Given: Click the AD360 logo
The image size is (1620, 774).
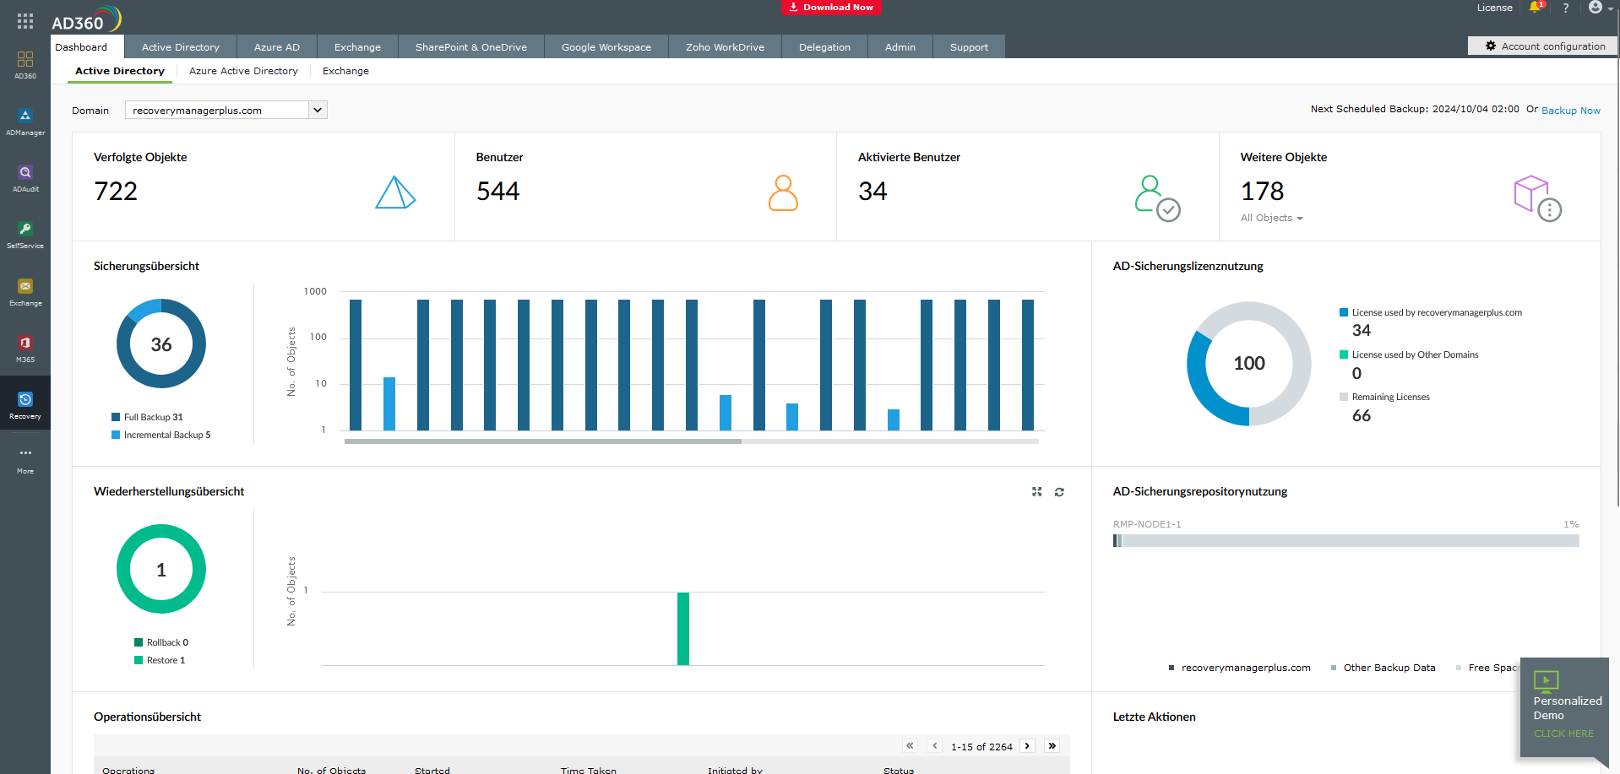Looking at the screenshot, I should pyautogui.click(x=86, y=20).
